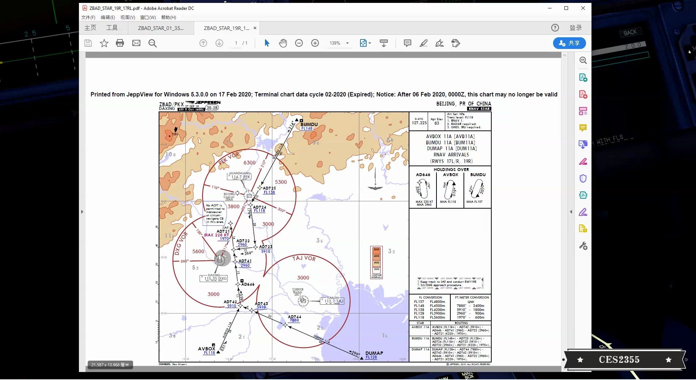696x380 pixels.
Task: Minimize the Acrobat Reader window
Action: point(549,8)
